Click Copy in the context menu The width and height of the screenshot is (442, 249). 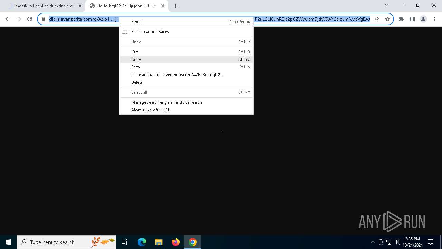pyautogui.click(x=186, y=59)
